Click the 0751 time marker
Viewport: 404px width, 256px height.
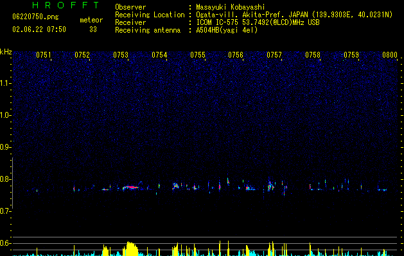pos(43,55)
